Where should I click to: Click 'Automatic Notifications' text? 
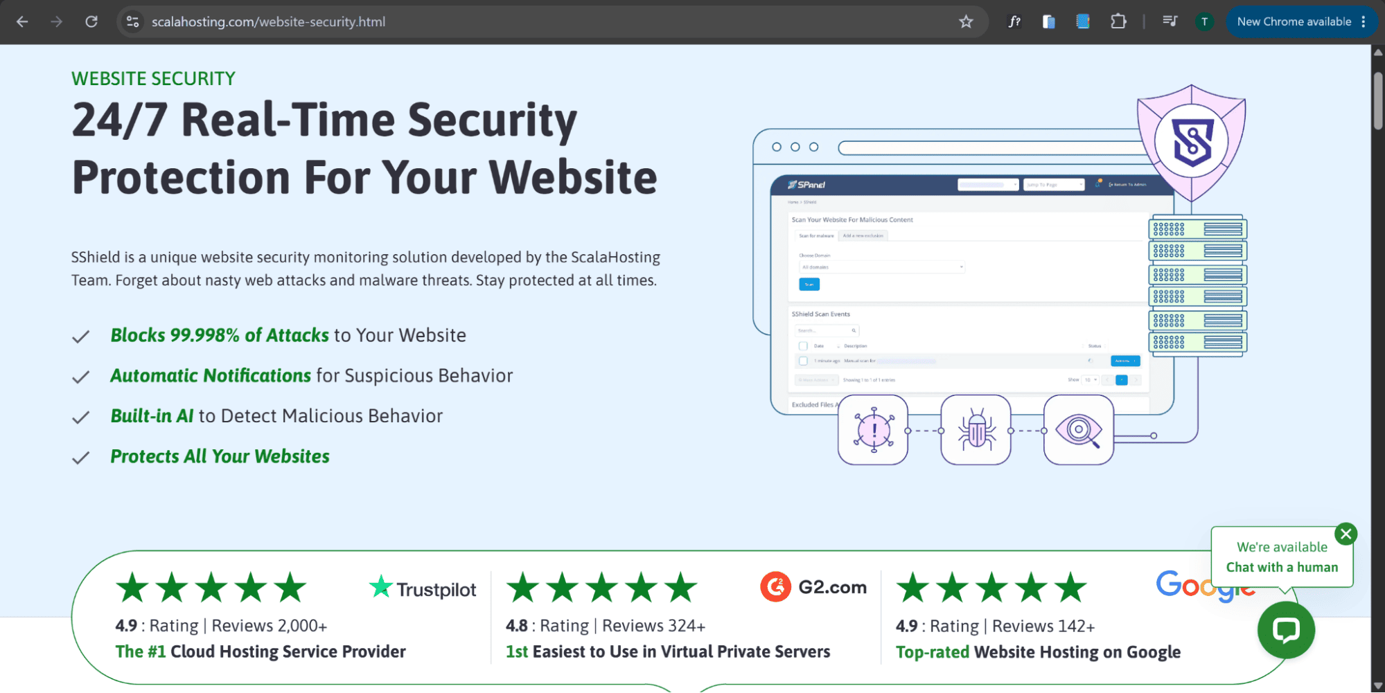coord(211,375)
